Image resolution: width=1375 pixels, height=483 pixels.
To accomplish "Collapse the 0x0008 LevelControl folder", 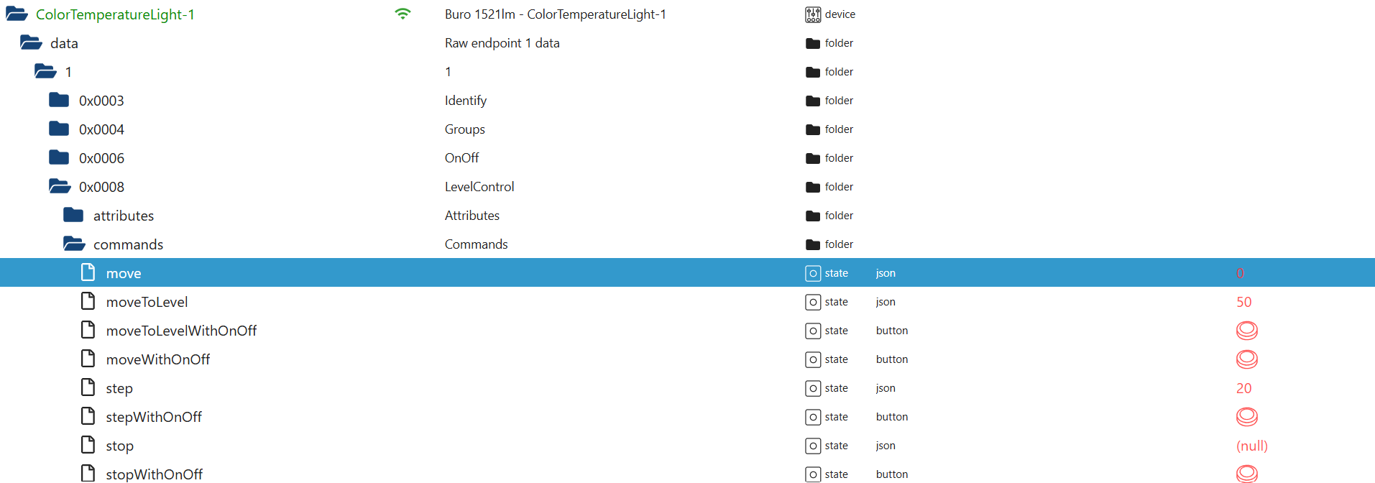I will click(59, 187).
